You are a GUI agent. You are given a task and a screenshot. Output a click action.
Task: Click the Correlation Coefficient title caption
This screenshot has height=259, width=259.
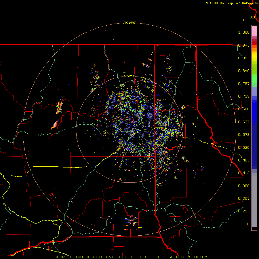tap(131, 257)
